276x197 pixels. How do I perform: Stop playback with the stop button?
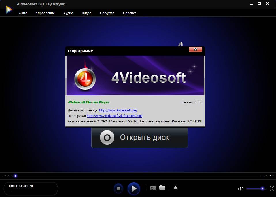pos(118,189)
